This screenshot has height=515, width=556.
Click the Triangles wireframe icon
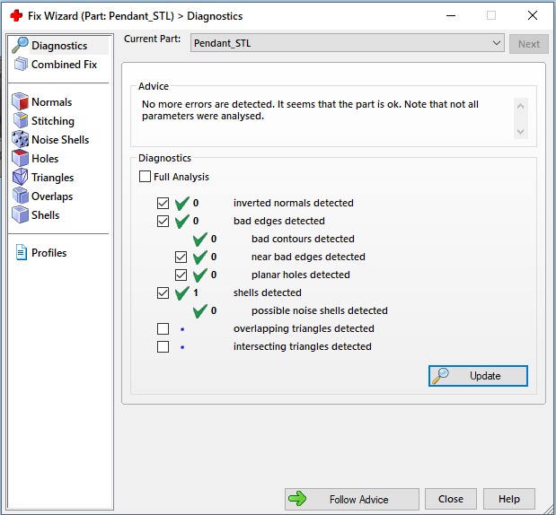(21, 177)
